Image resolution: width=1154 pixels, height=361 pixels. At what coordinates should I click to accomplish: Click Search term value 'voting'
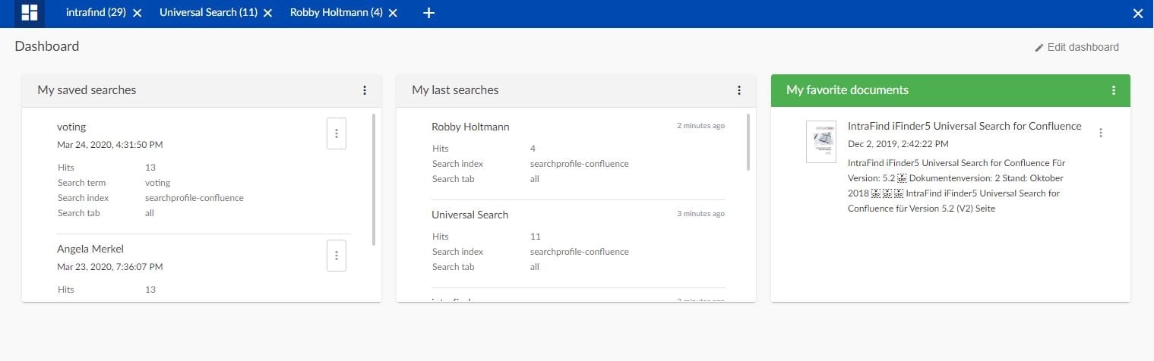[x=157, y=183]
